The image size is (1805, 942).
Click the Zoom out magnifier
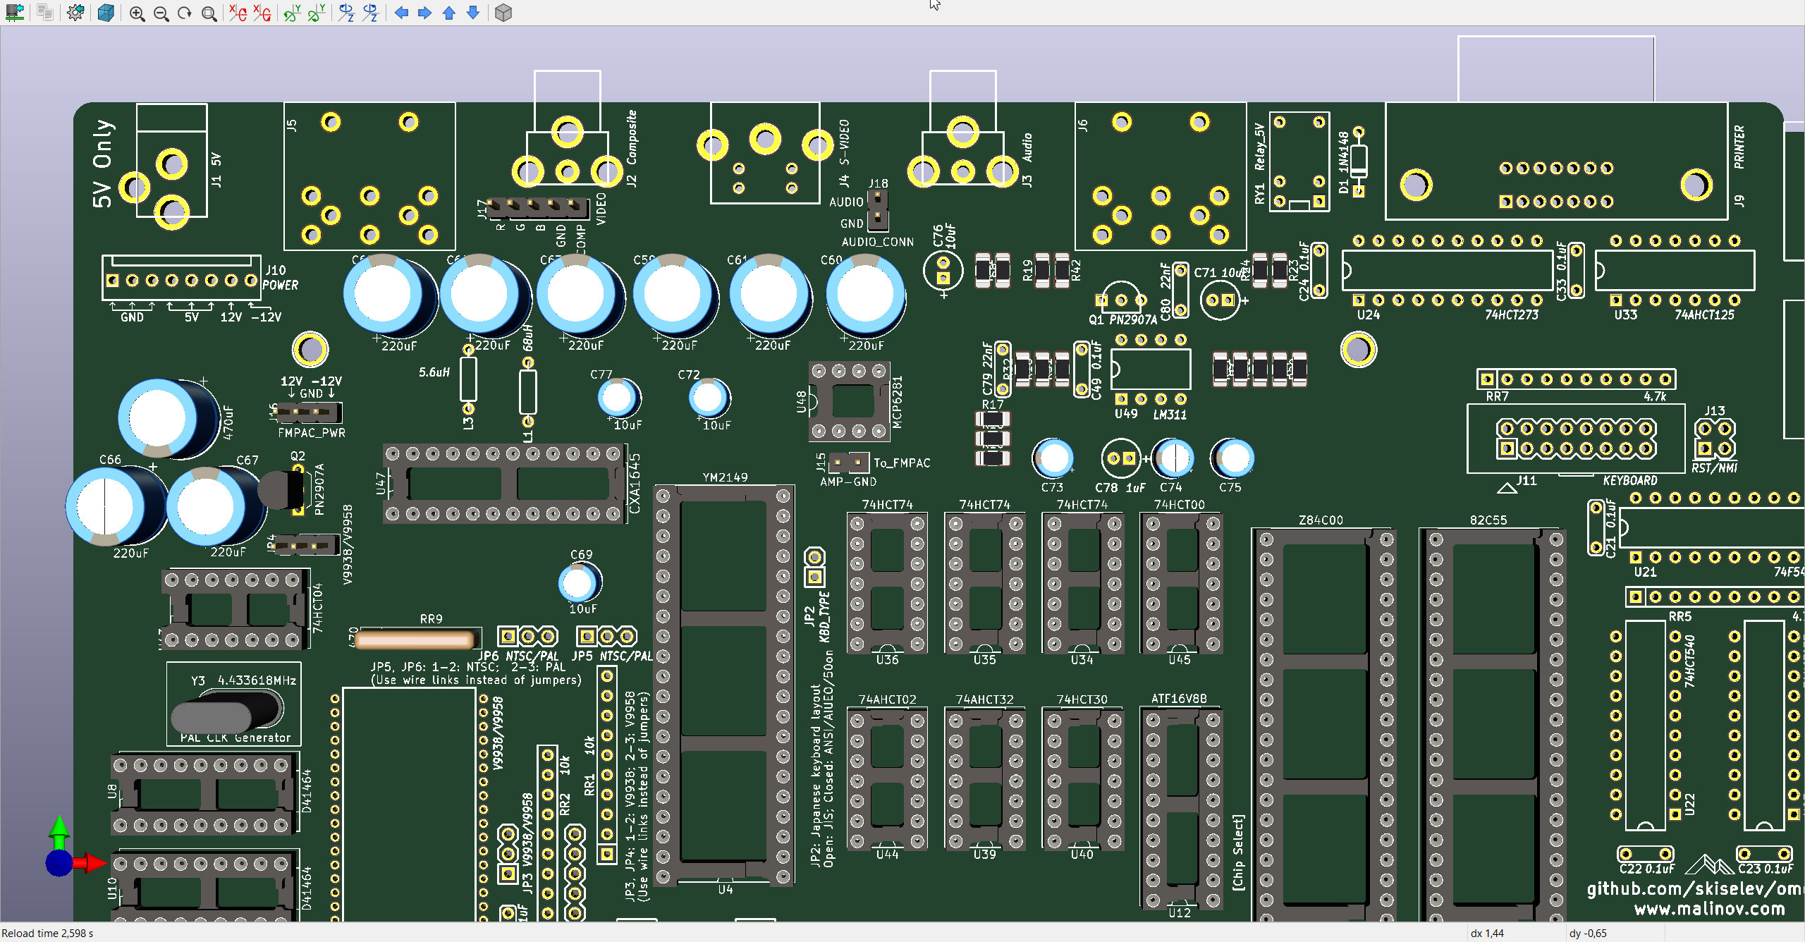pyautogui.click(x=161, y=13)
